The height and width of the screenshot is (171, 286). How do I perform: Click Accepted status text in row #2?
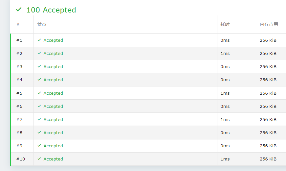pos(53,53)
